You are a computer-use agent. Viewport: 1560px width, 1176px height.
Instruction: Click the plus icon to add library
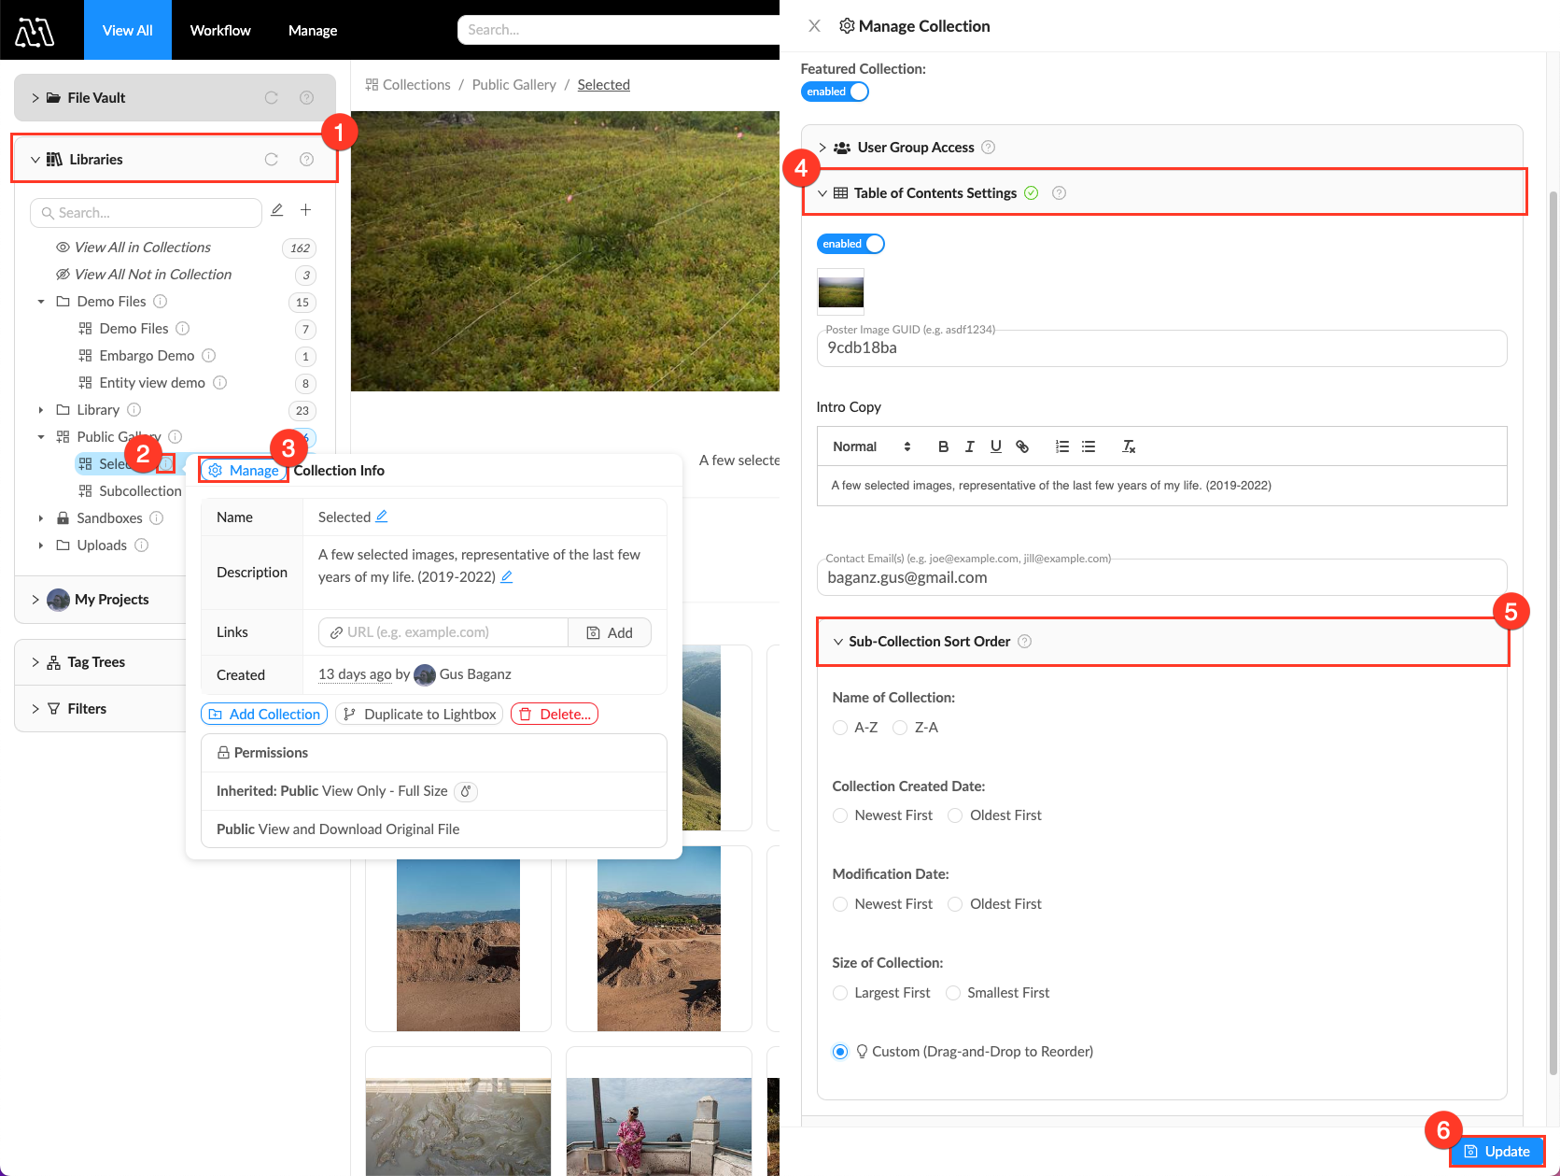point(305,210)
